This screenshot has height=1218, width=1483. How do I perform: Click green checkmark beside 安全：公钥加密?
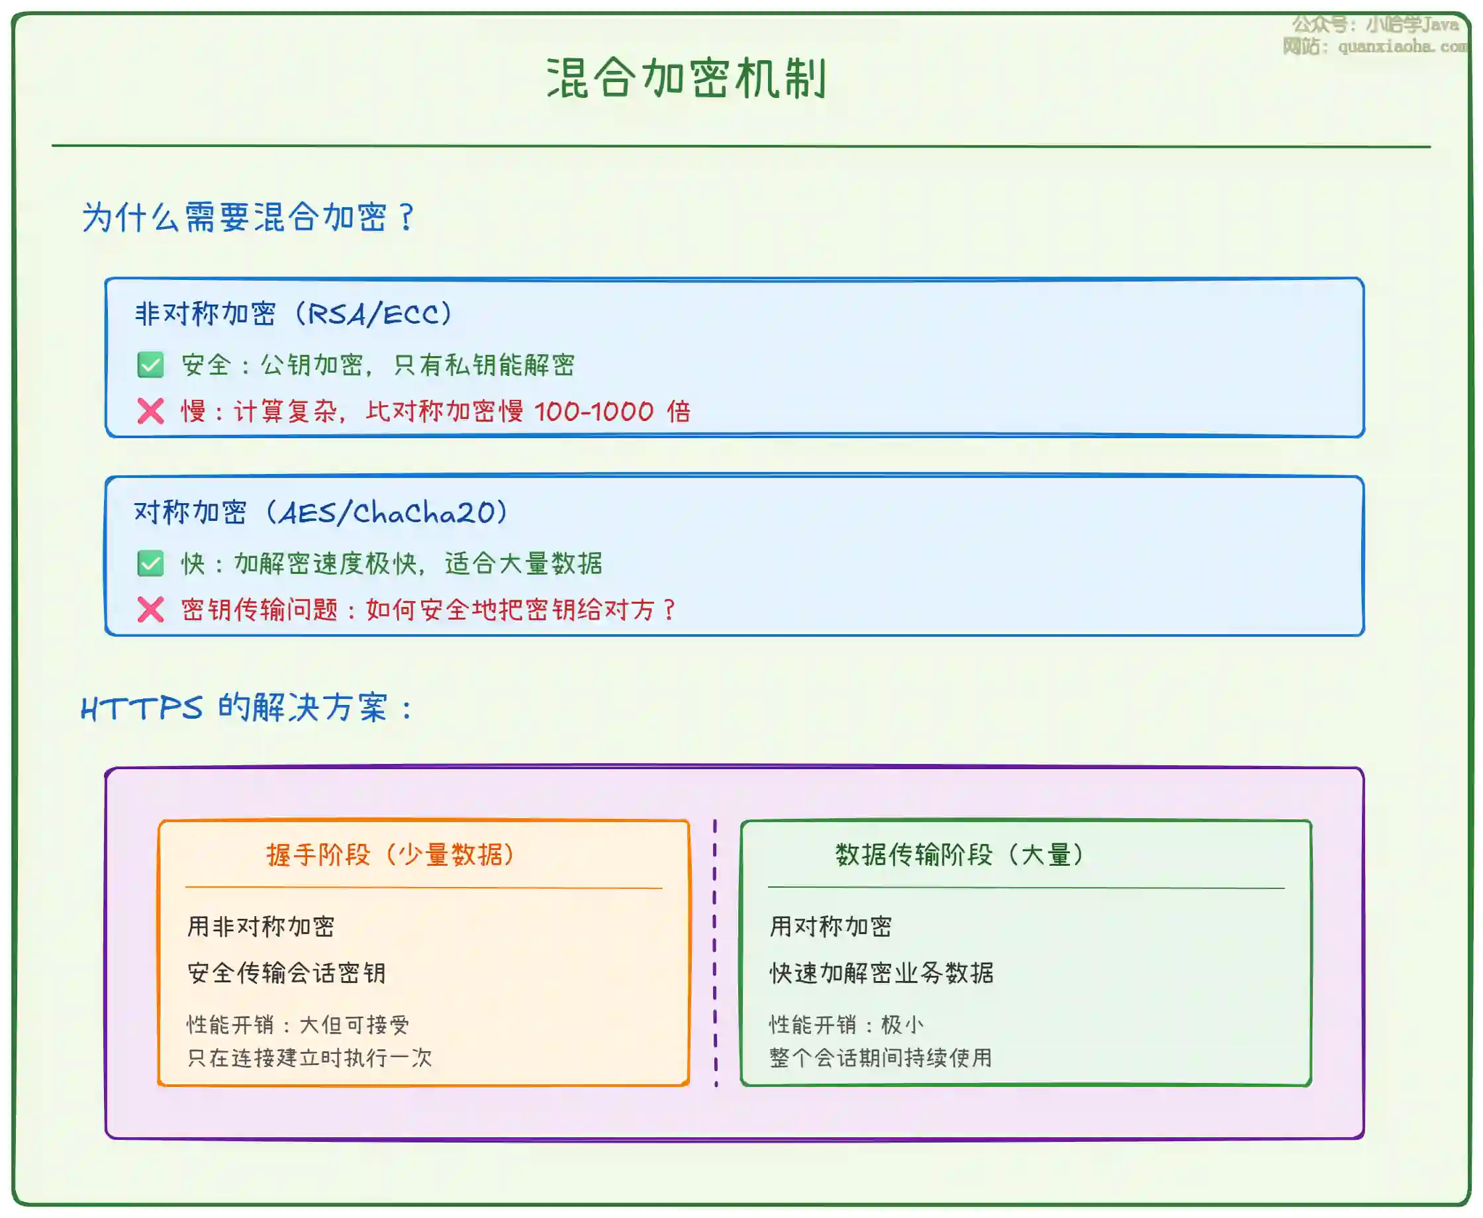pos(150,365)
